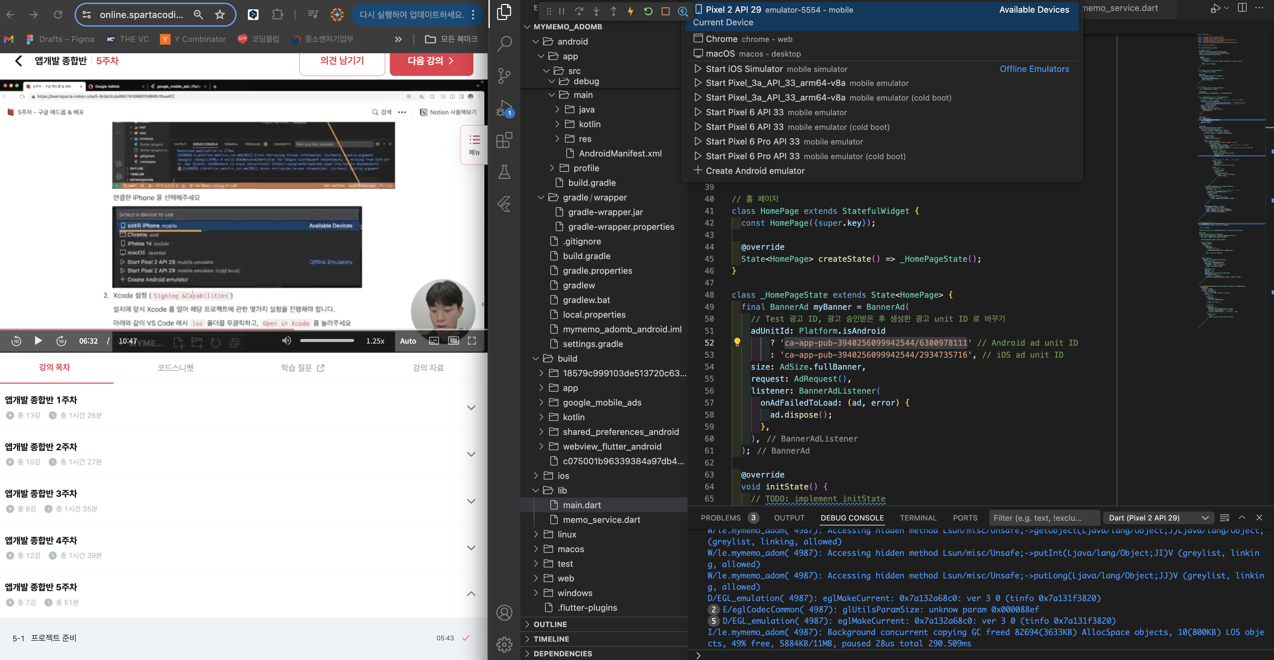This screenshot has width=1274, height=660.
Task: Restart the debug session
Action: click(x=648, y=11)
